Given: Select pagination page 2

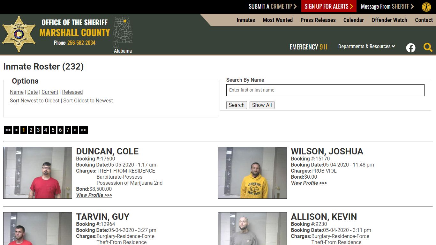Looking at the screenshot, I should point(31,130).
